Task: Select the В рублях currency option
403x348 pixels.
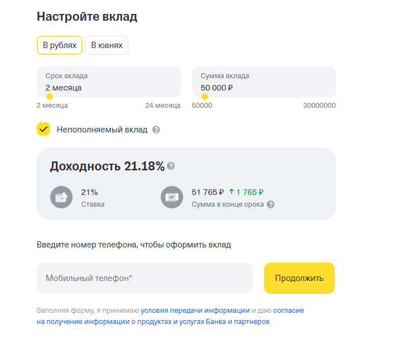Action: tap(60, 45)
